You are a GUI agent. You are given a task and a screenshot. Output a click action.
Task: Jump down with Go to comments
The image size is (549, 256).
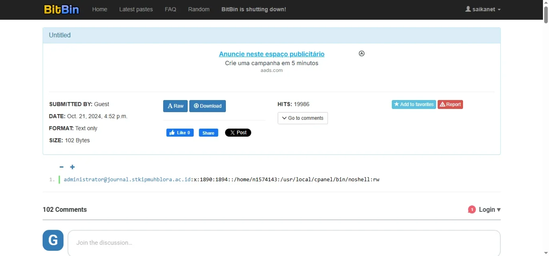point(303,118)
